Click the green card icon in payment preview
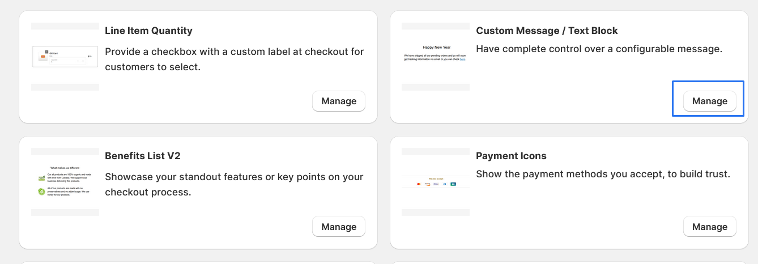The height and width of the screenshot is (264, 758). tap(453, 184)
